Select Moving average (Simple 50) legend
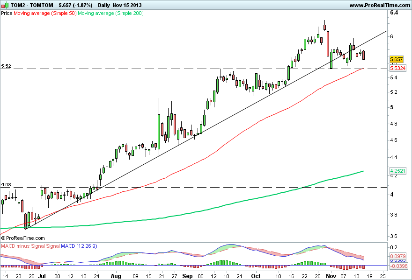 [45, 13]
